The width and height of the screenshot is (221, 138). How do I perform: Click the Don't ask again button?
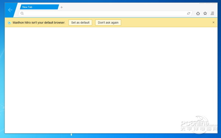(108, 22)
